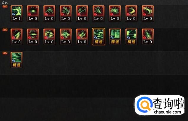Select the layered curved-slashes skill icon
Screen dimensions: 188x121
click(66, 13)
